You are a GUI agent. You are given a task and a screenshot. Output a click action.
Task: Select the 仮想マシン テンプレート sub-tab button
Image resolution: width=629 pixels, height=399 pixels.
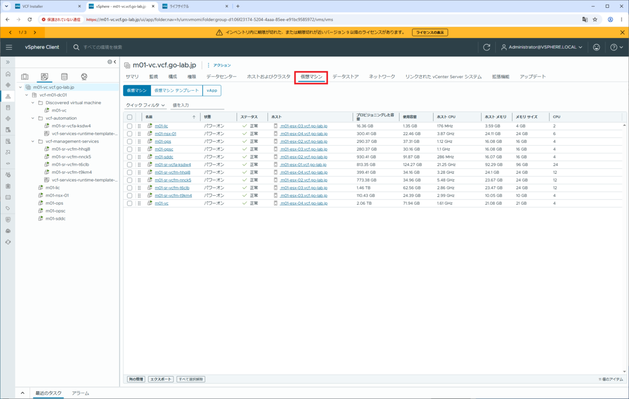(x=177, y=91)
